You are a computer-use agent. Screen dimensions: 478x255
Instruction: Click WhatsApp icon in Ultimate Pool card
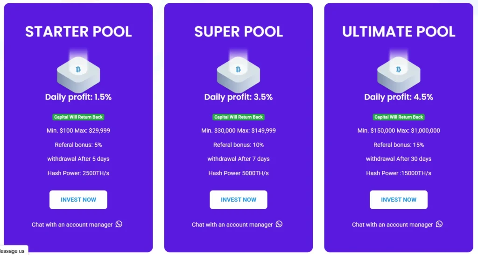point(439,224)
